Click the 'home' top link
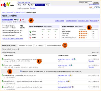Image resolution: width=101 pixels, height=91 pixels. 20,2
